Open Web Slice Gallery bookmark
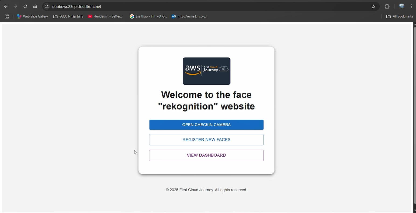This screenshot has width=416, height=213. [x=32, y=16]
